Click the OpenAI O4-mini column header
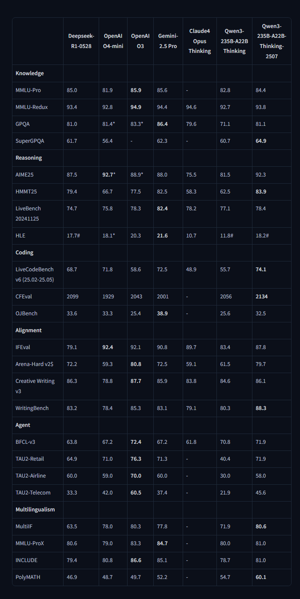 pos(113,41)
